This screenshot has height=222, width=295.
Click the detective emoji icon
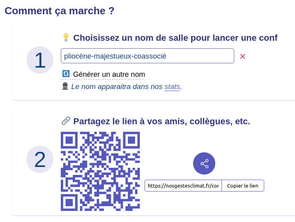click(x=66, y=86)
